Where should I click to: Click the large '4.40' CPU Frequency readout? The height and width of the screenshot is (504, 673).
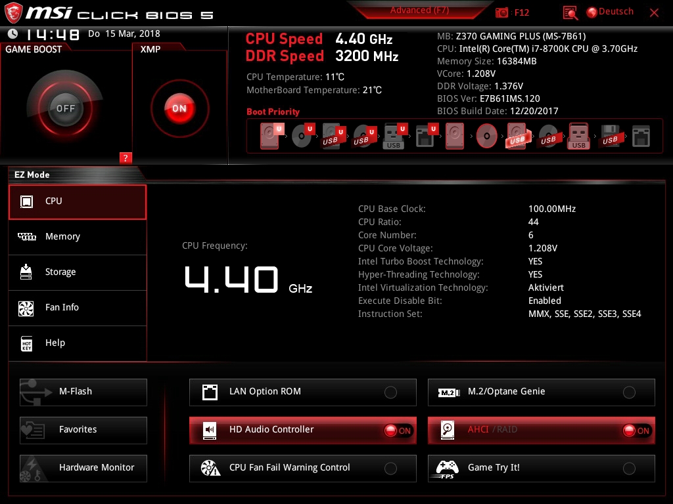(231, 280)
